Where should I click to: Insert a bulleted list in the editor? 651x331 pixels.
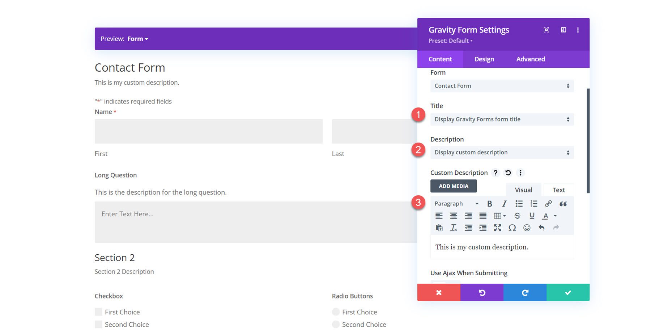(519, 203)
